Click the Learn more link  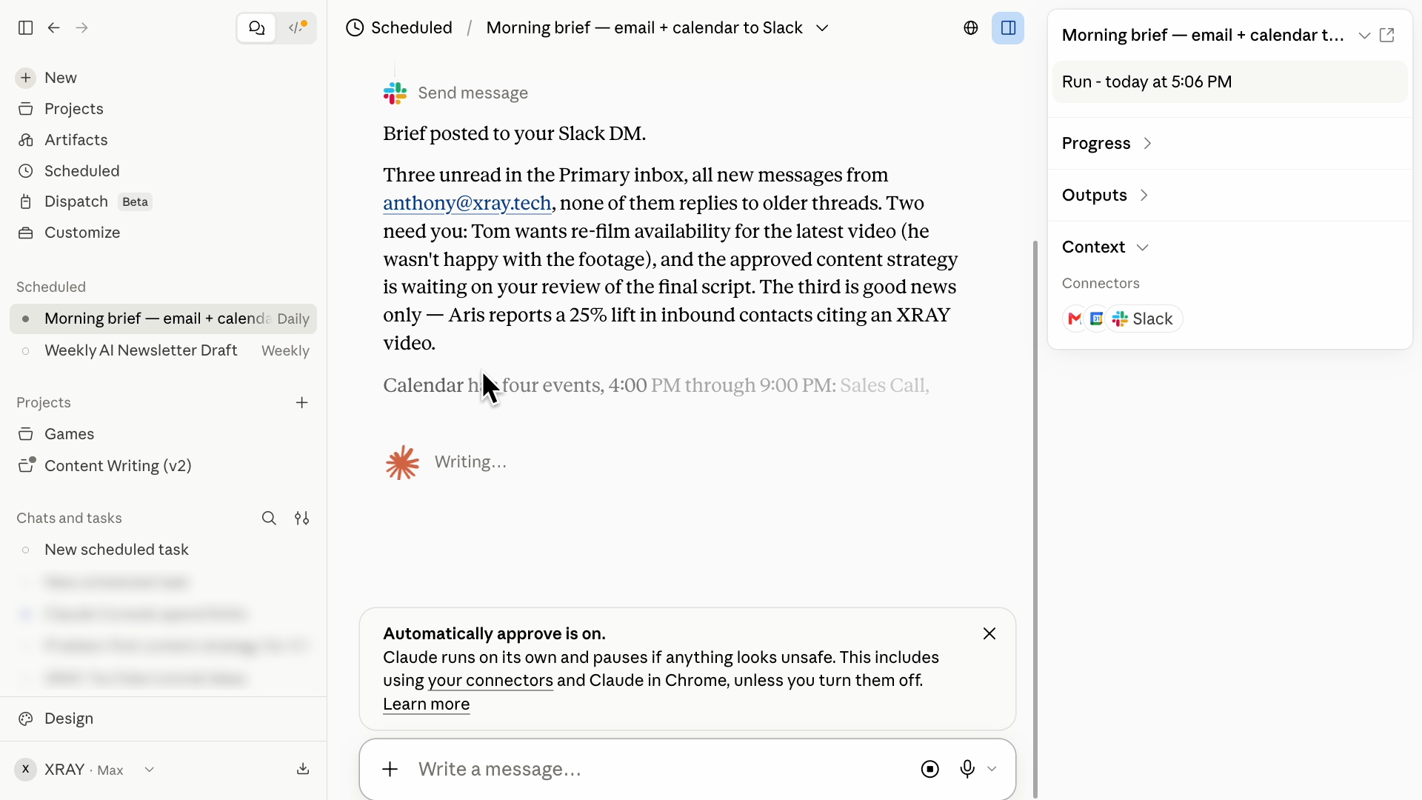(x=427, y=704)
